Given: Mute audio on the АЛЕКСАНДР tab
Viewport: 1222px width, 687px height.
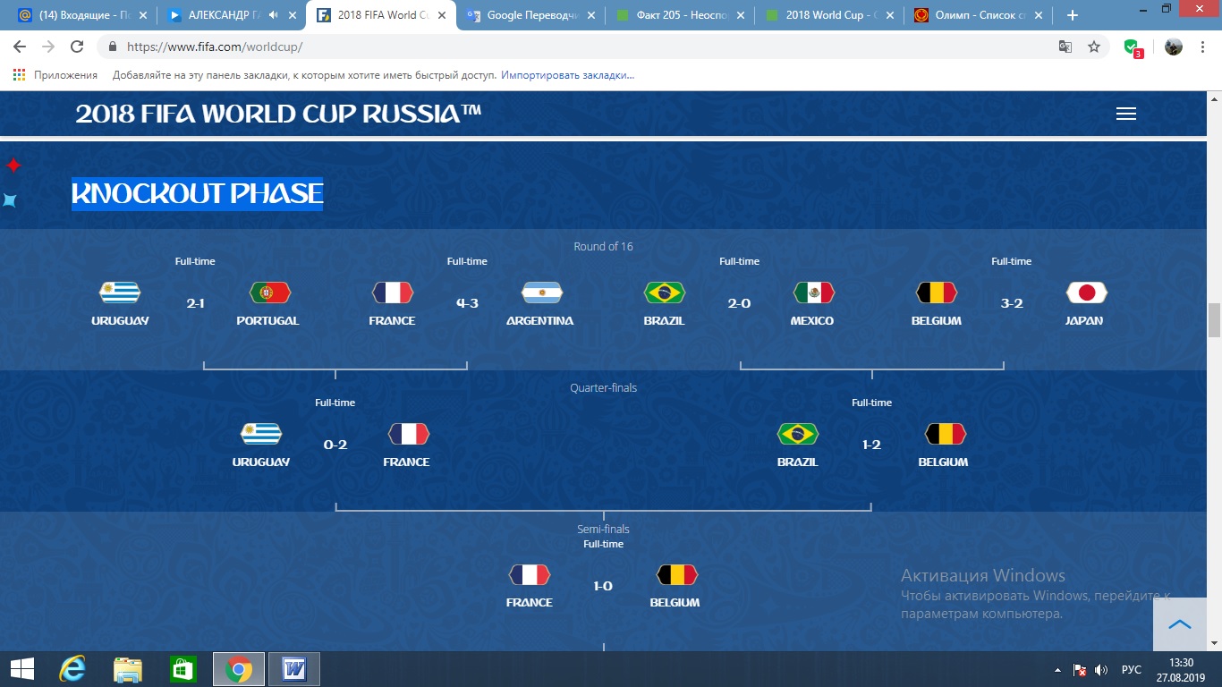Looking at the screenshot, I should (272, 15).
